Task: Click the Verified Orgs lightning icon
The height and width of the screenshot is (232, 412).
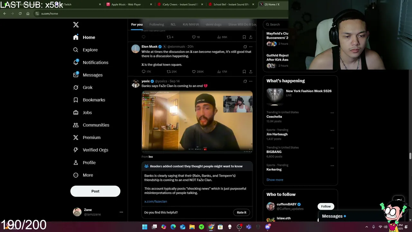Action: 76,150
